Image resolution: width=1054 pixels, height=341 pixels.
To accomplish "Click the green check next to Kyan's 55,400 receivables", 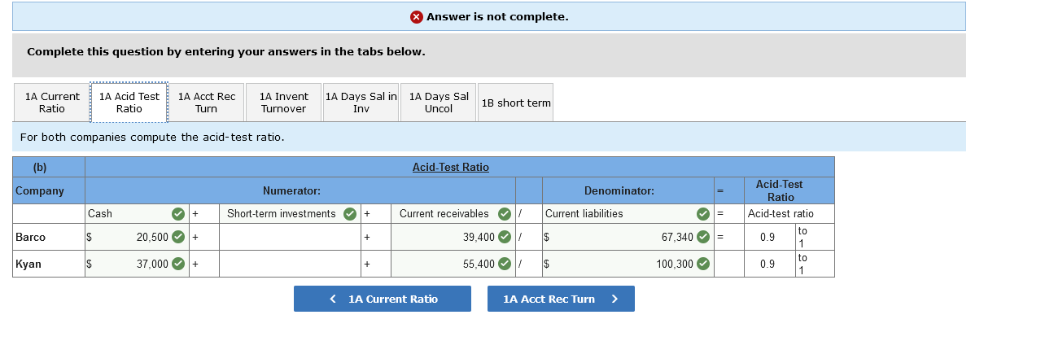I will [x=504, y=264].
